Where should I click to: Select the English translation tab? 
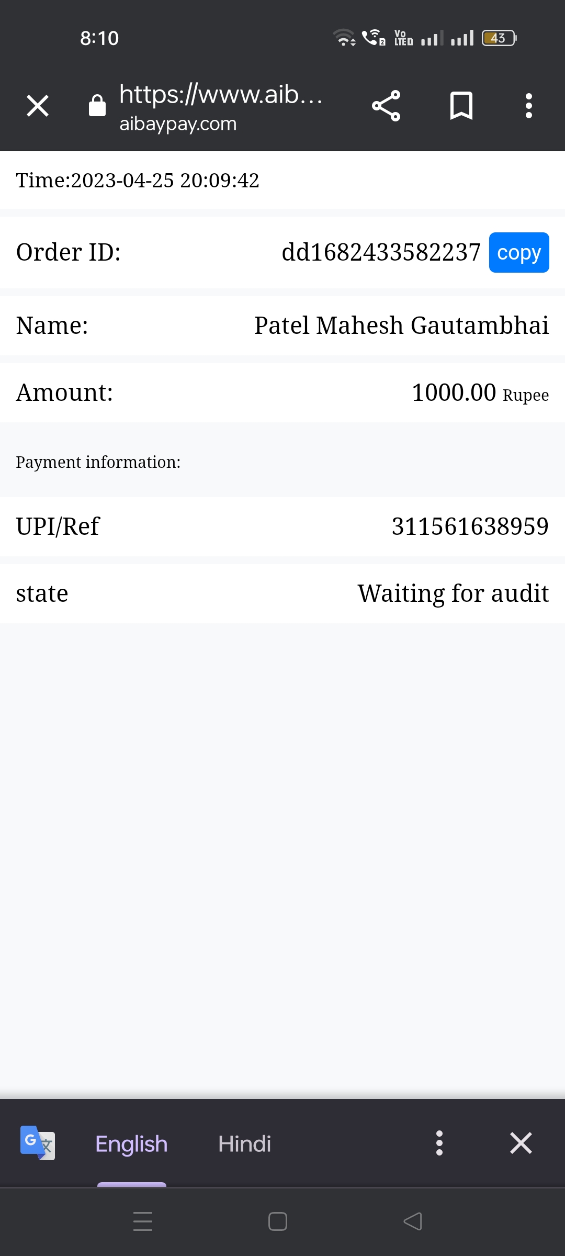pyautogui.click(x=131, y=1144)
